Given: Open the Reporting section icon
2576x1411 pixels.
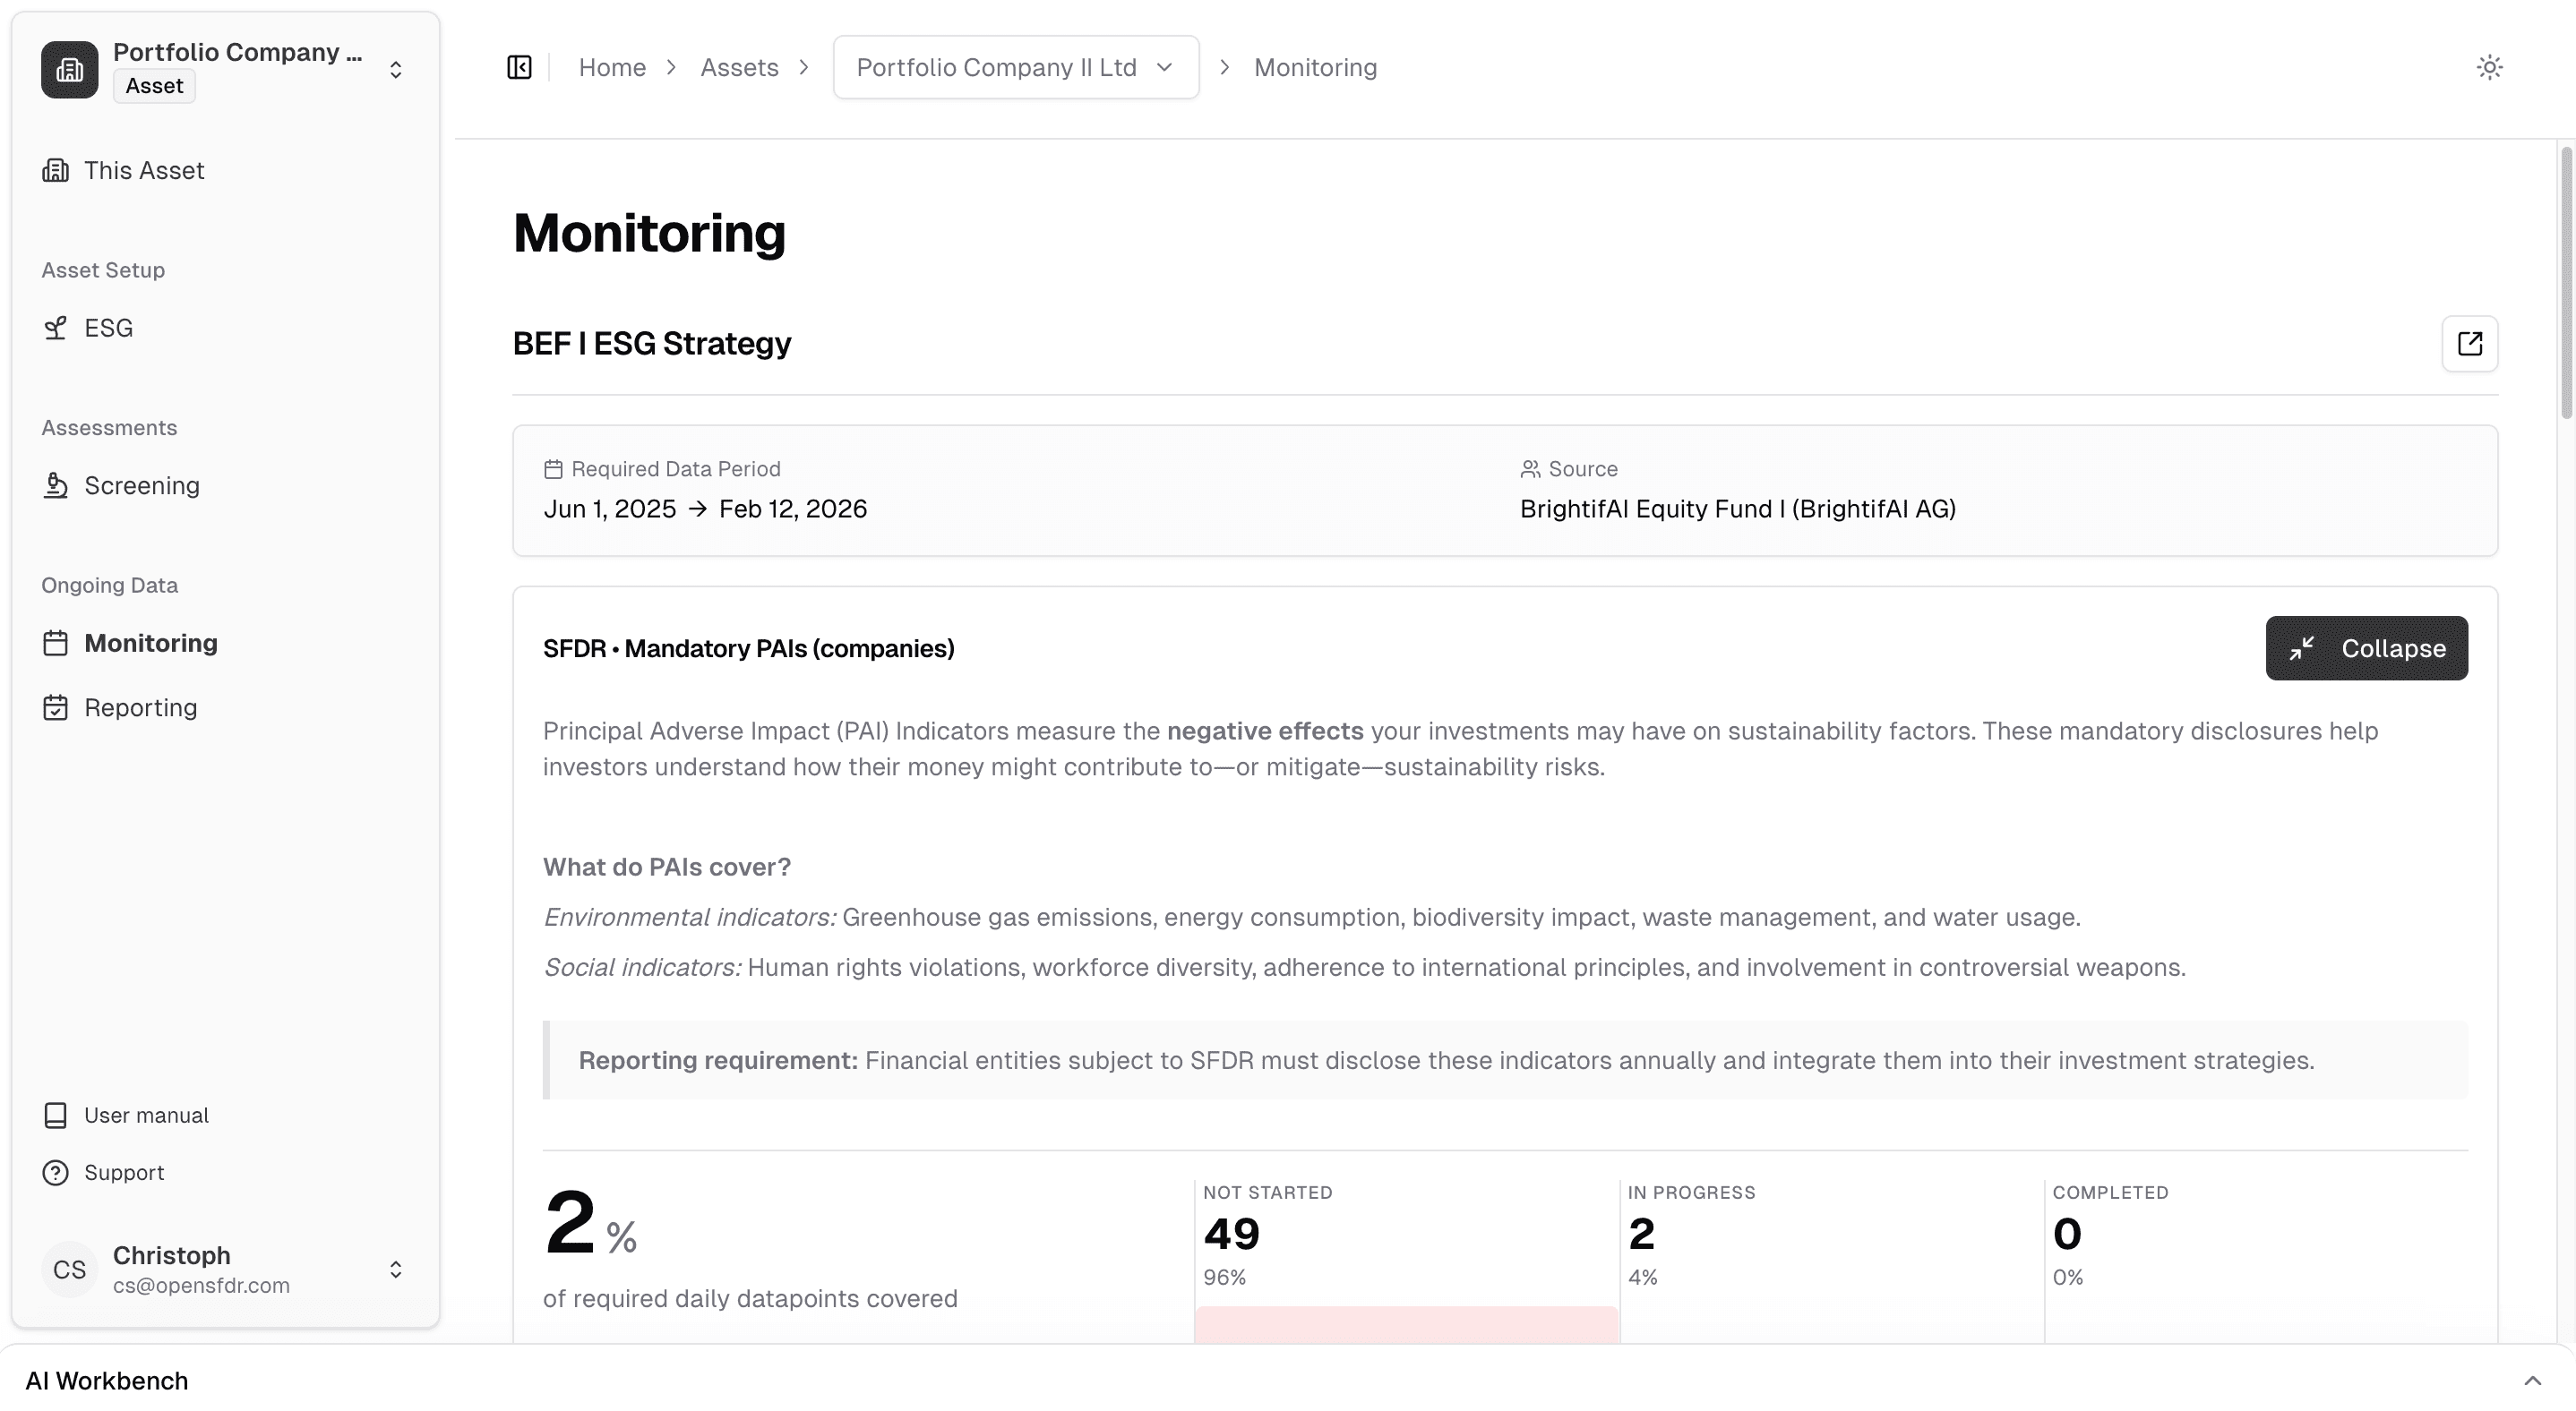Looking at the screenshot, I should tap(56, 706).
